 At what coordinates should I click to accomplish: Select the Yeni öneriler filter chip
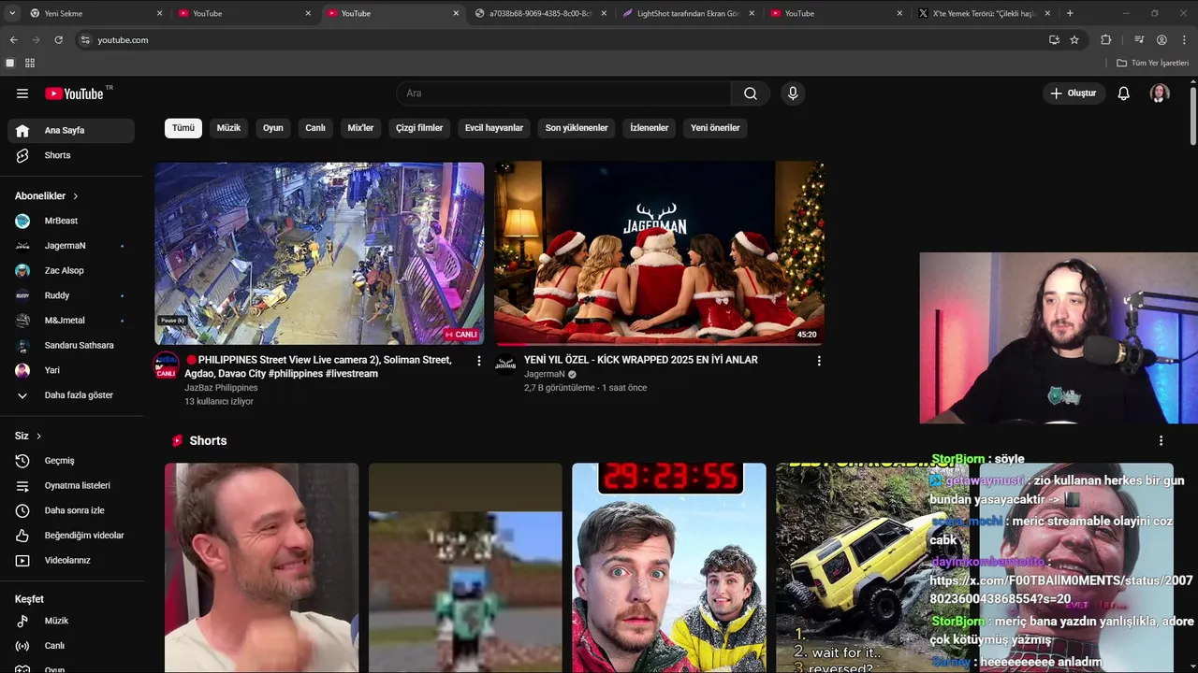715,128
